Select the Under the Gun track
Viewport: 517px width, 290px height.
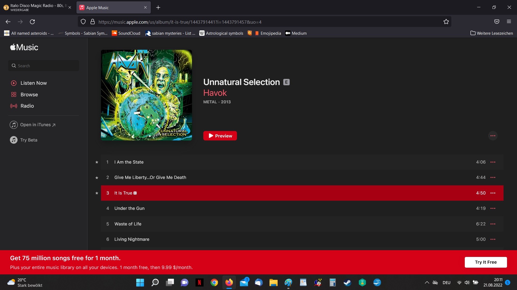pos(130,208)
